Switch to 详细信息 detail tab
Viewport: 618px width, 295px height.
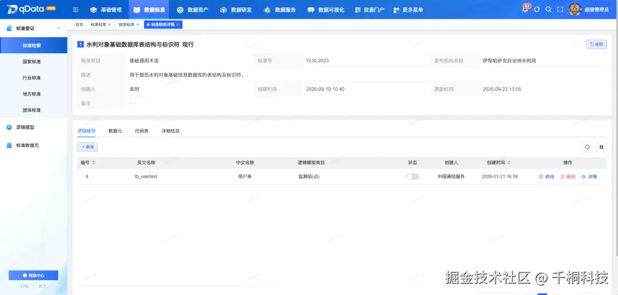tap(171, 131)
